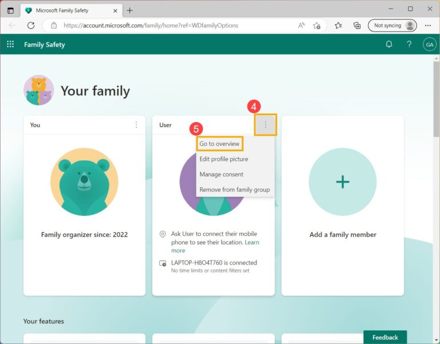This screenshot has height=344, width=440.
Task: View site information lock icon
Action: [54, 26]
